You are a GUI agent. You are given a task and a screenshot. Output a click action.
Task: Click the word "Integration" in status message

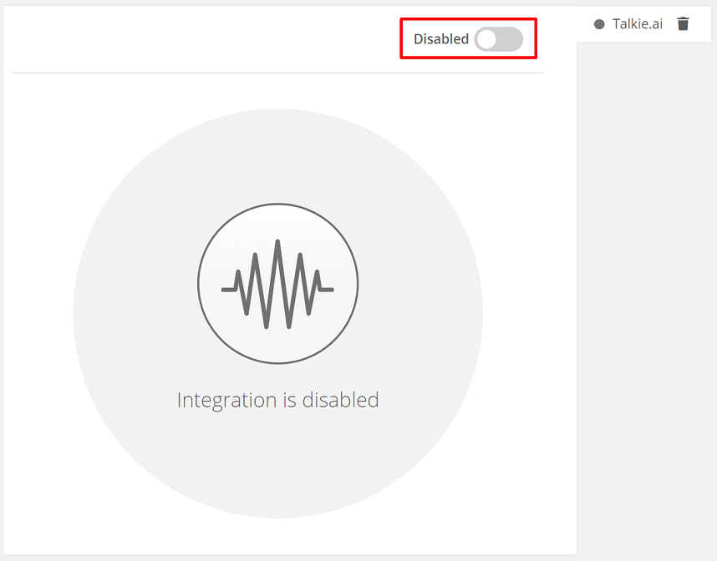point(226,401)
